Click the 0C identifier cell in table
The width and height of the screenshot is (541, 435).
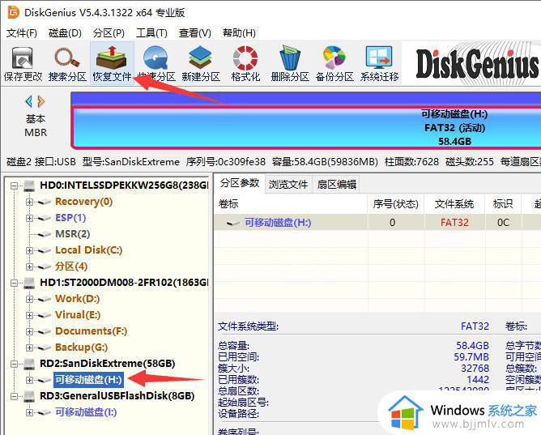point(503,223)
